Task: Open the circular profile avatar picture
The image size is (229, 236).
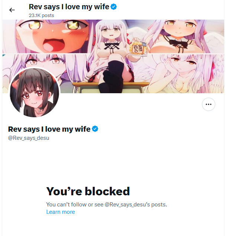Action: (35, 92)
